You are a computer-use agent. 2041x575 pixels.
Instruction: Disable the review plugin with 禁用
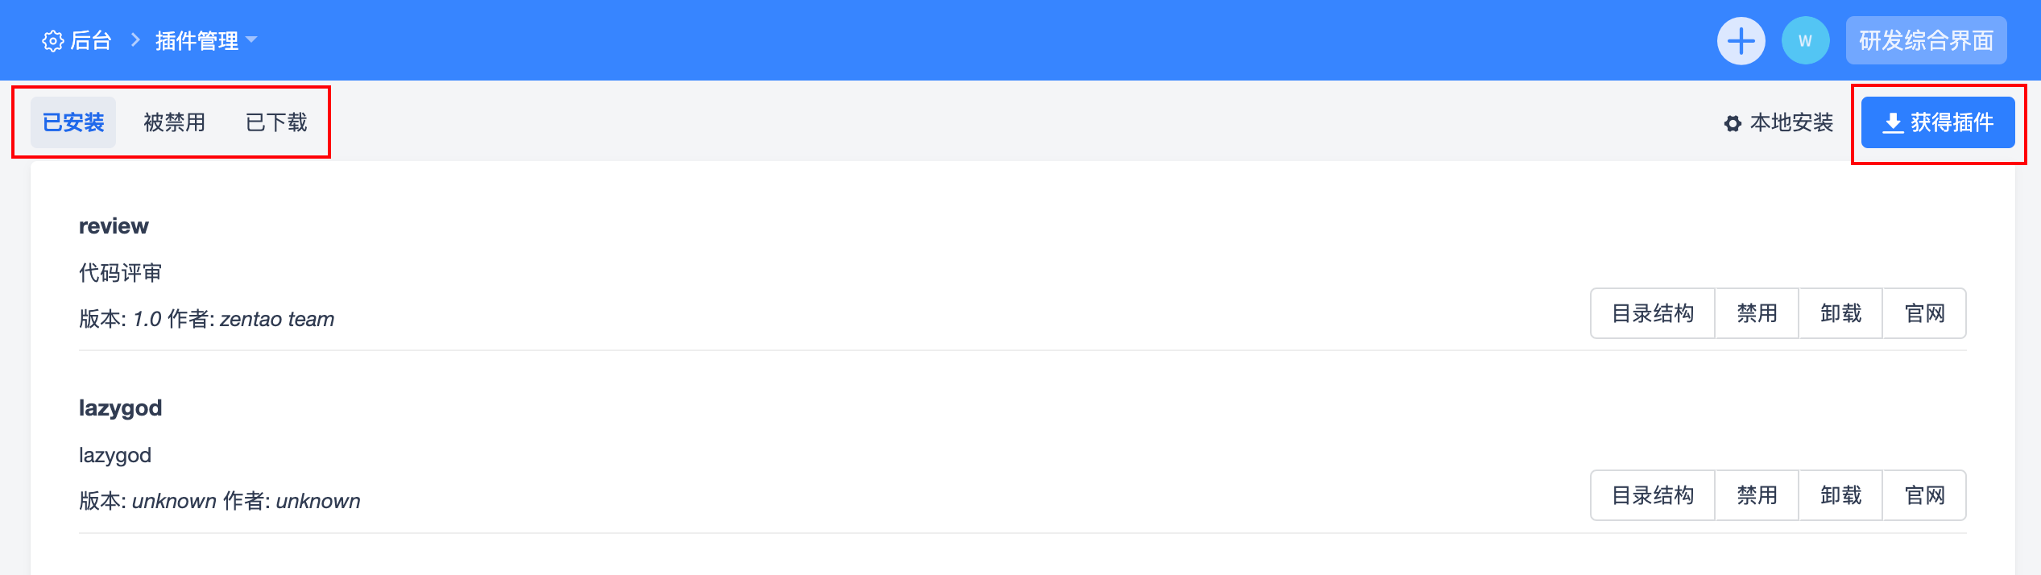click(1757, 313)
